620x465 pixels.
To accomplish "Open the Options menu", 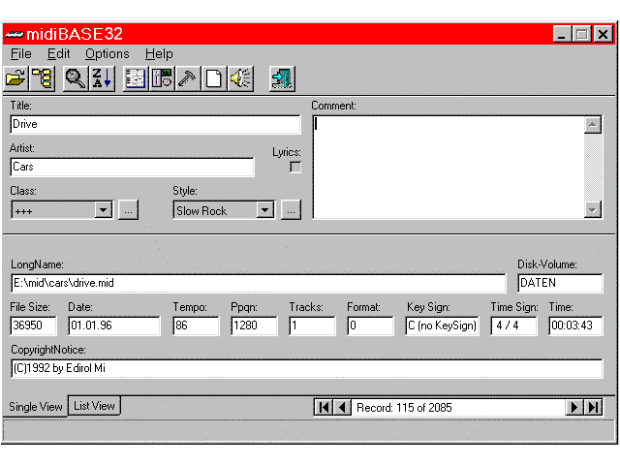I will (107, 54).
